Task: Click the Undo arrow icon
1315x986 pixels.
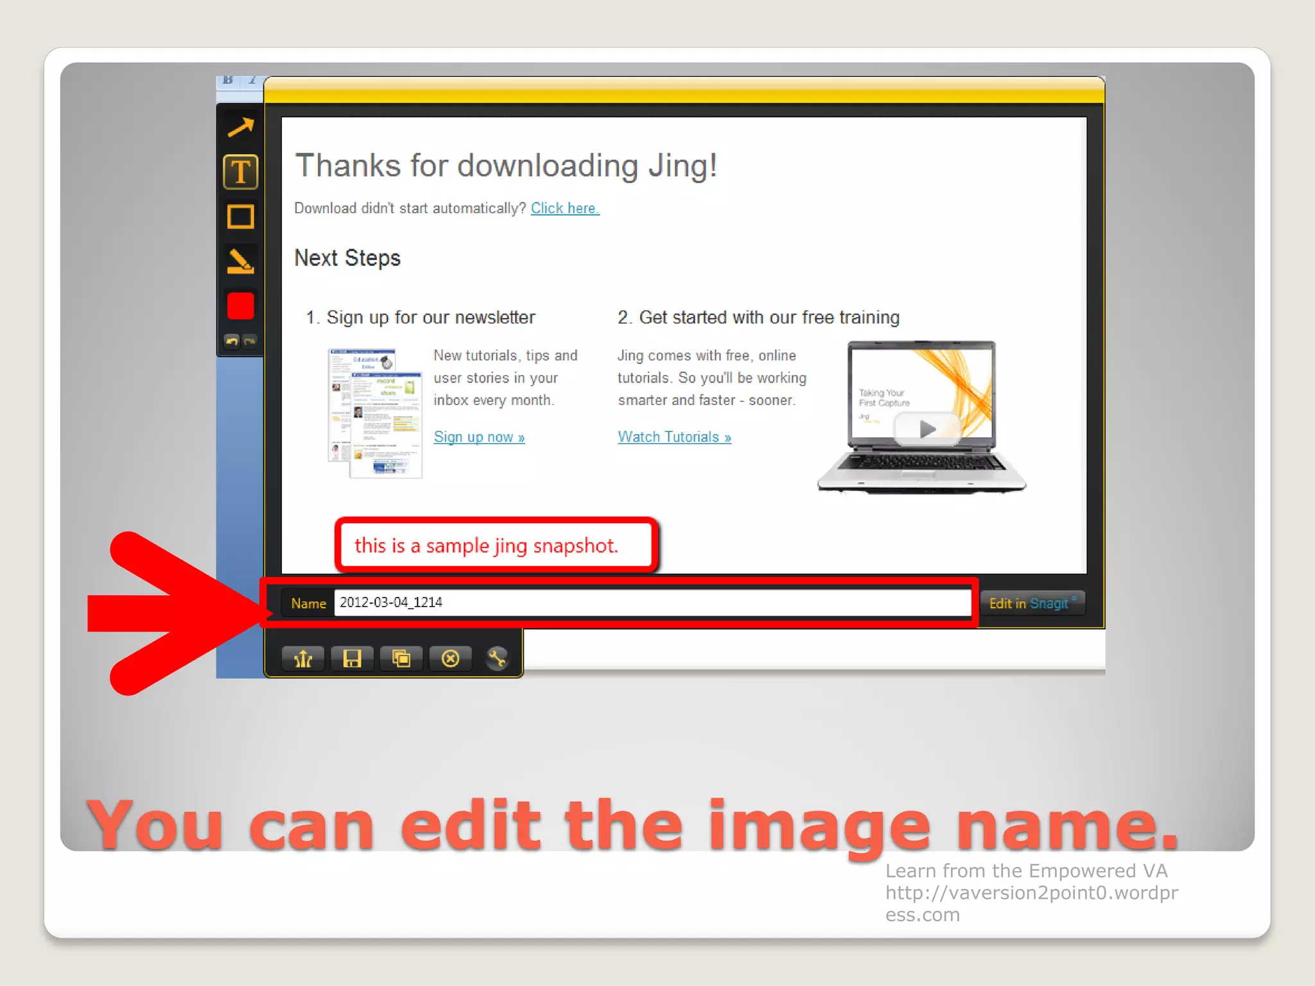Action: (232, 341)
